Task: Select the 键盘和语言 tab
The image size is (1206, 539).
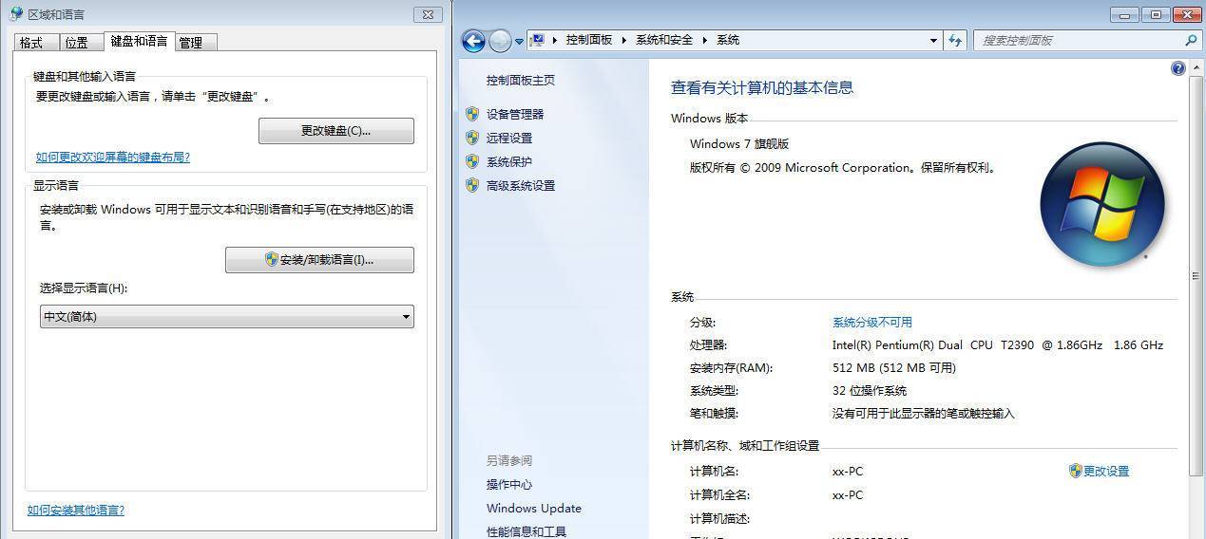Action: tap(139, 41)
